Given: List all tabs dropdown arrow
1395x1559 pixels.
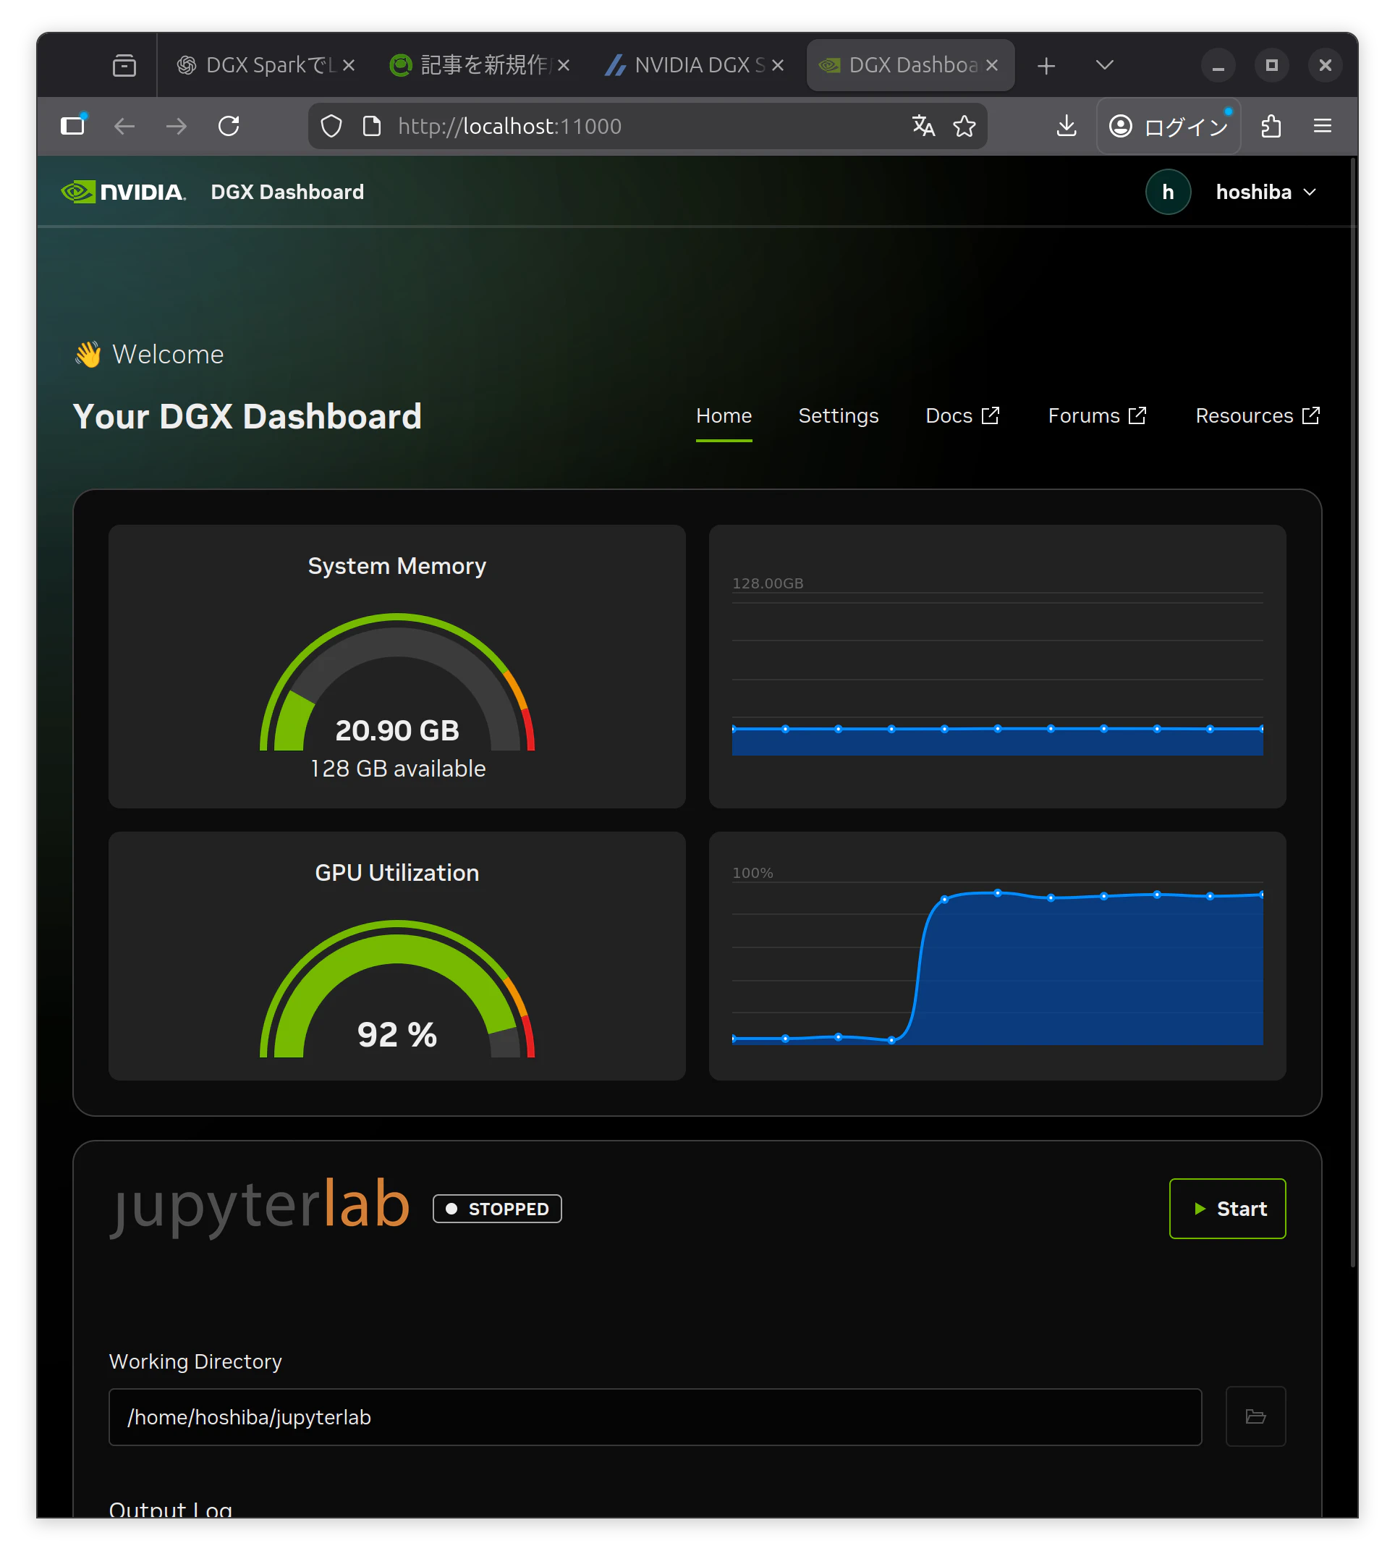Looking at the screenshot, I should click(x=1105, y=65).
